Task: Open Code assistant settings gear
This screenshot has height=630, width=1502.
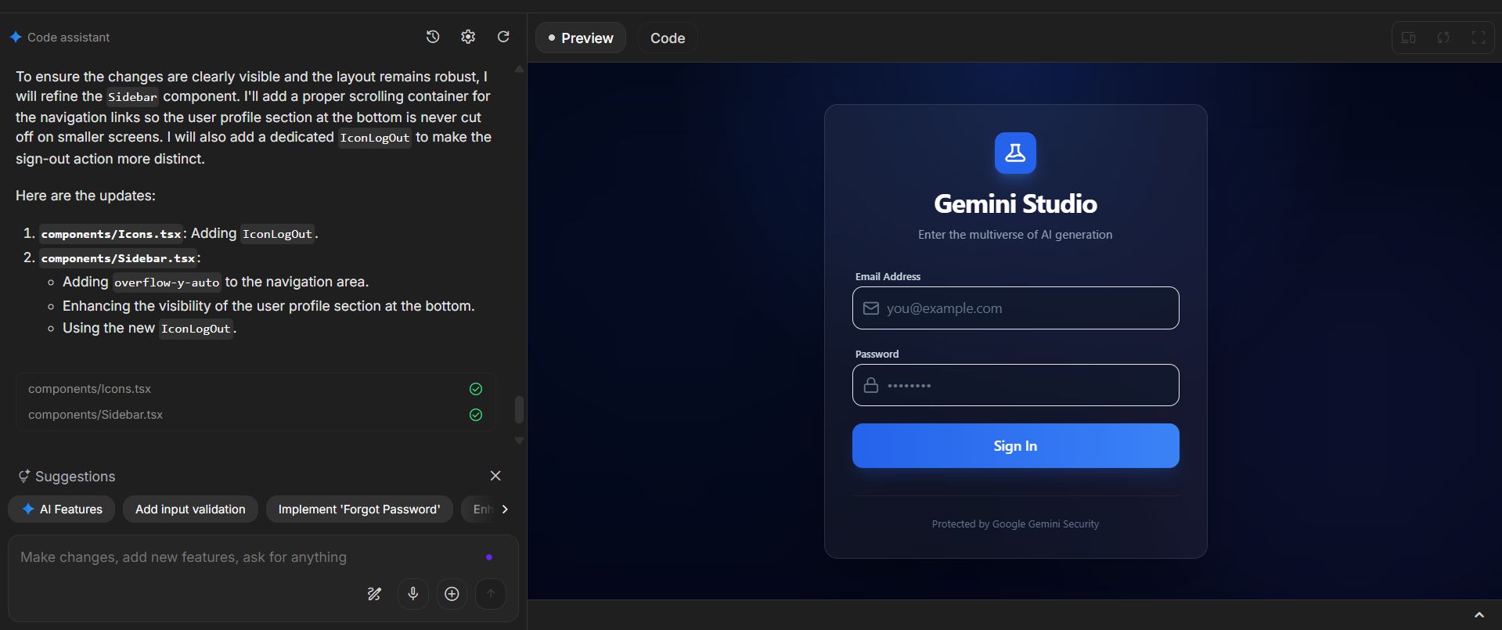Action: [x=468, y=37]
